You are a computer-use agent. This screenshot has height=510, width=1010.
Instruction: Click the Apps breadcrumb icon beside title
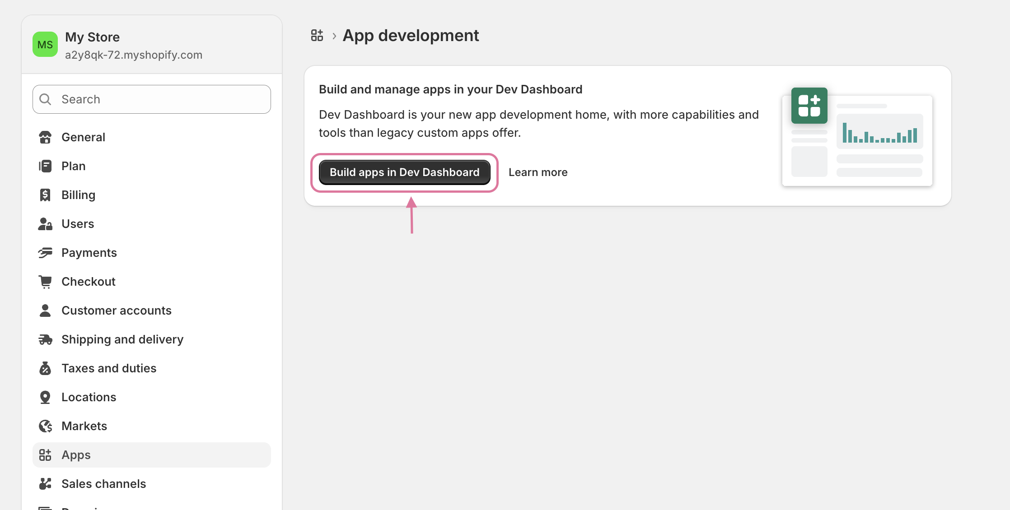point(317,35)
